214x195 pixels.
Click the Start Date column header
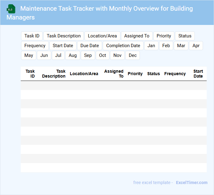tap(198, 74)
